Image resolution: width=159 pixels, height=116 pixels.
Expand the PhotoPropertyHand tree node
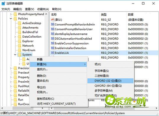click(x=11, y=14)
